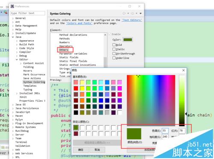
Task: Select Code Style under Java
Action: point(27,48)
